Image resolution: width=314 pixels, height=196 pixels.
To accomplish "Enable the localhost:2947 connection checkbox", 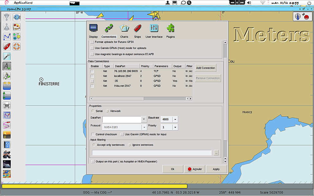I will click(x=92, y=76).
